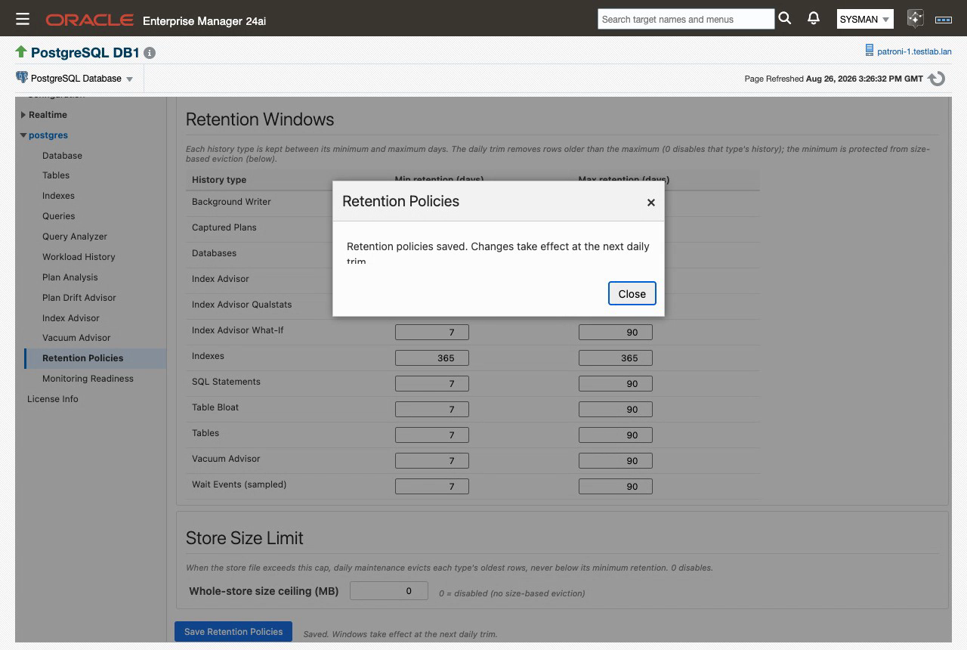The image size is (967, 650).
Task: Click the three-dot overflow icon in header
Action: tap(944, 20)
